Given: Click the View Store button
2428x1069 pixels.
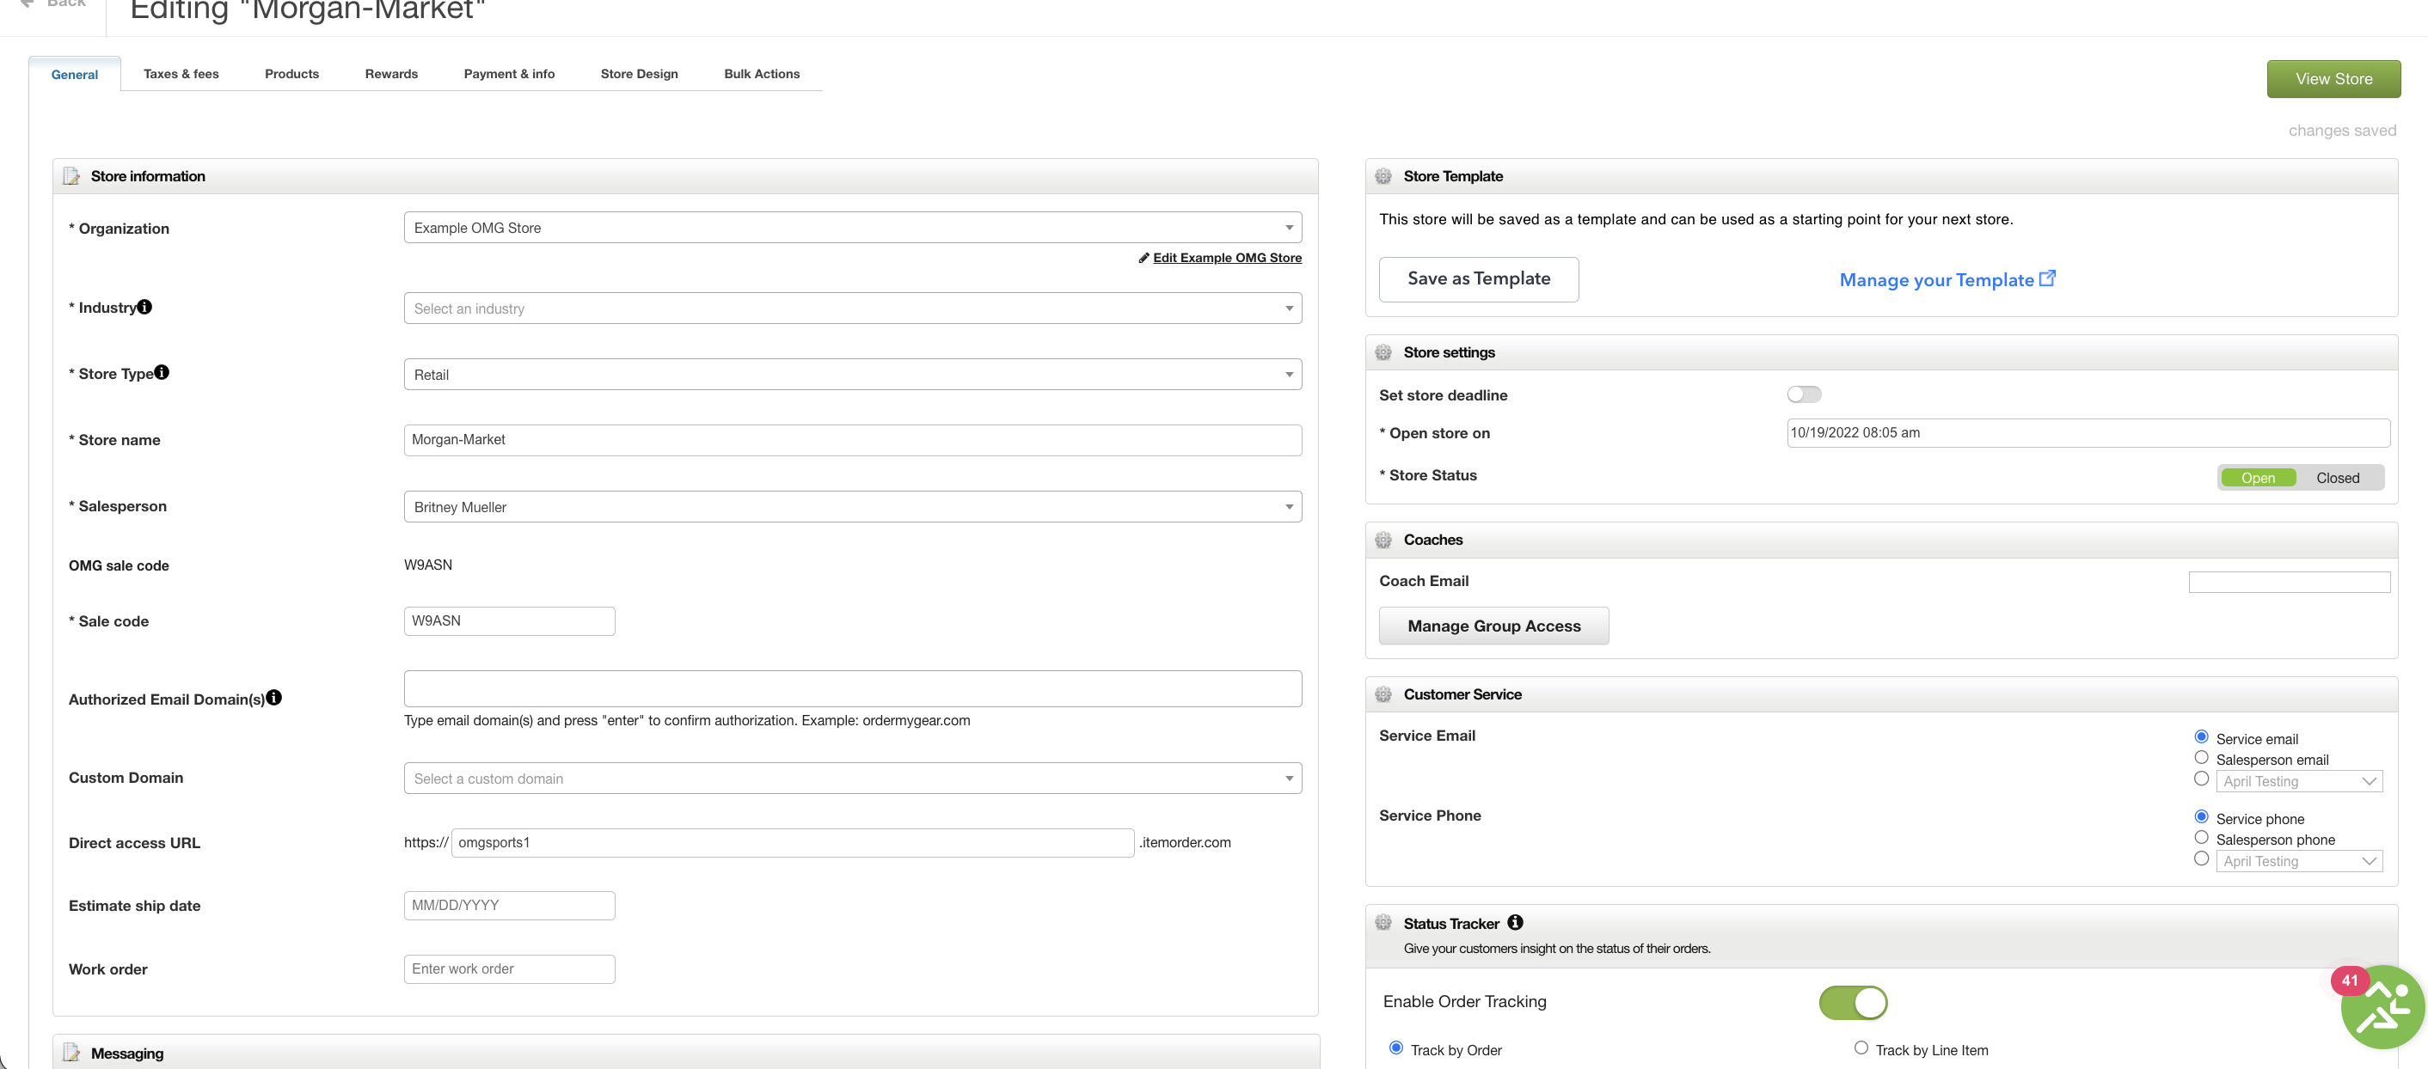Looking at the screenshot, I should point(2333,79).
